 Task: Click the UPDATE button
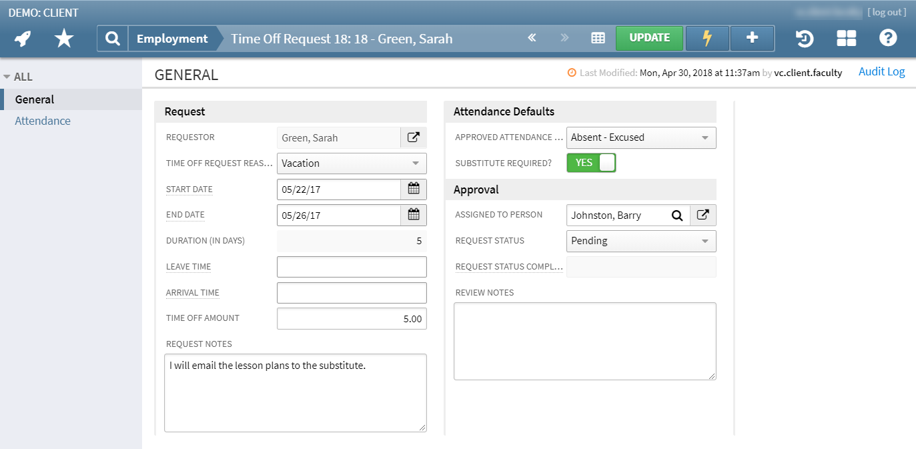click(x=649, y=38)
